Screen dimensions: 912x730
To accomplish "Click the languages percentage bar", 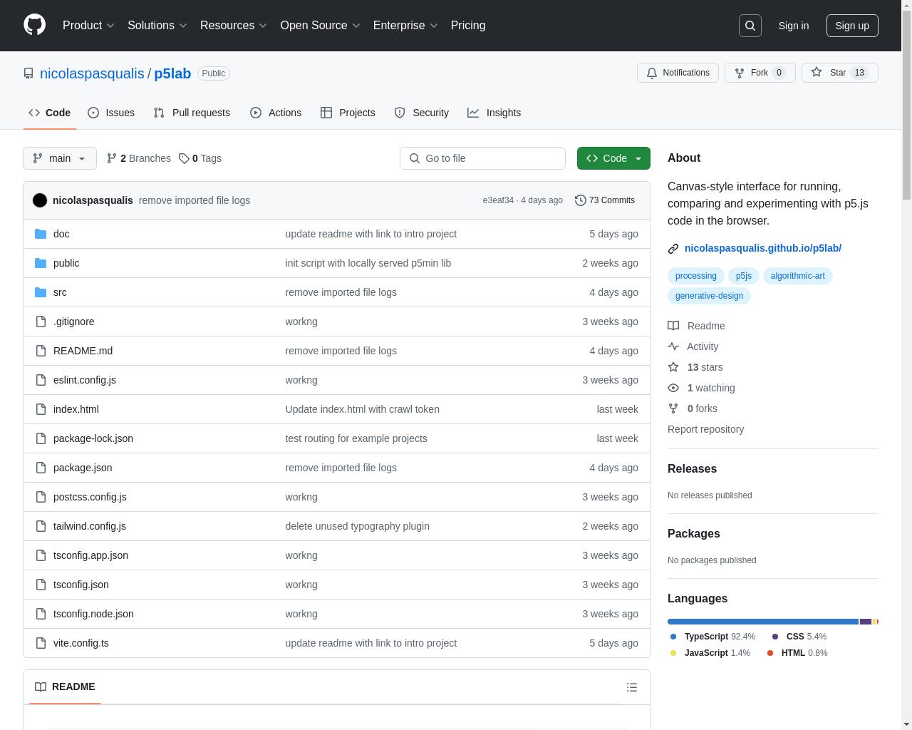I will [x=773, y=622].
